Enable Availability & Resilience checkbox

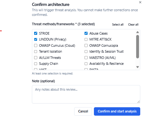[x=86, y=64]
